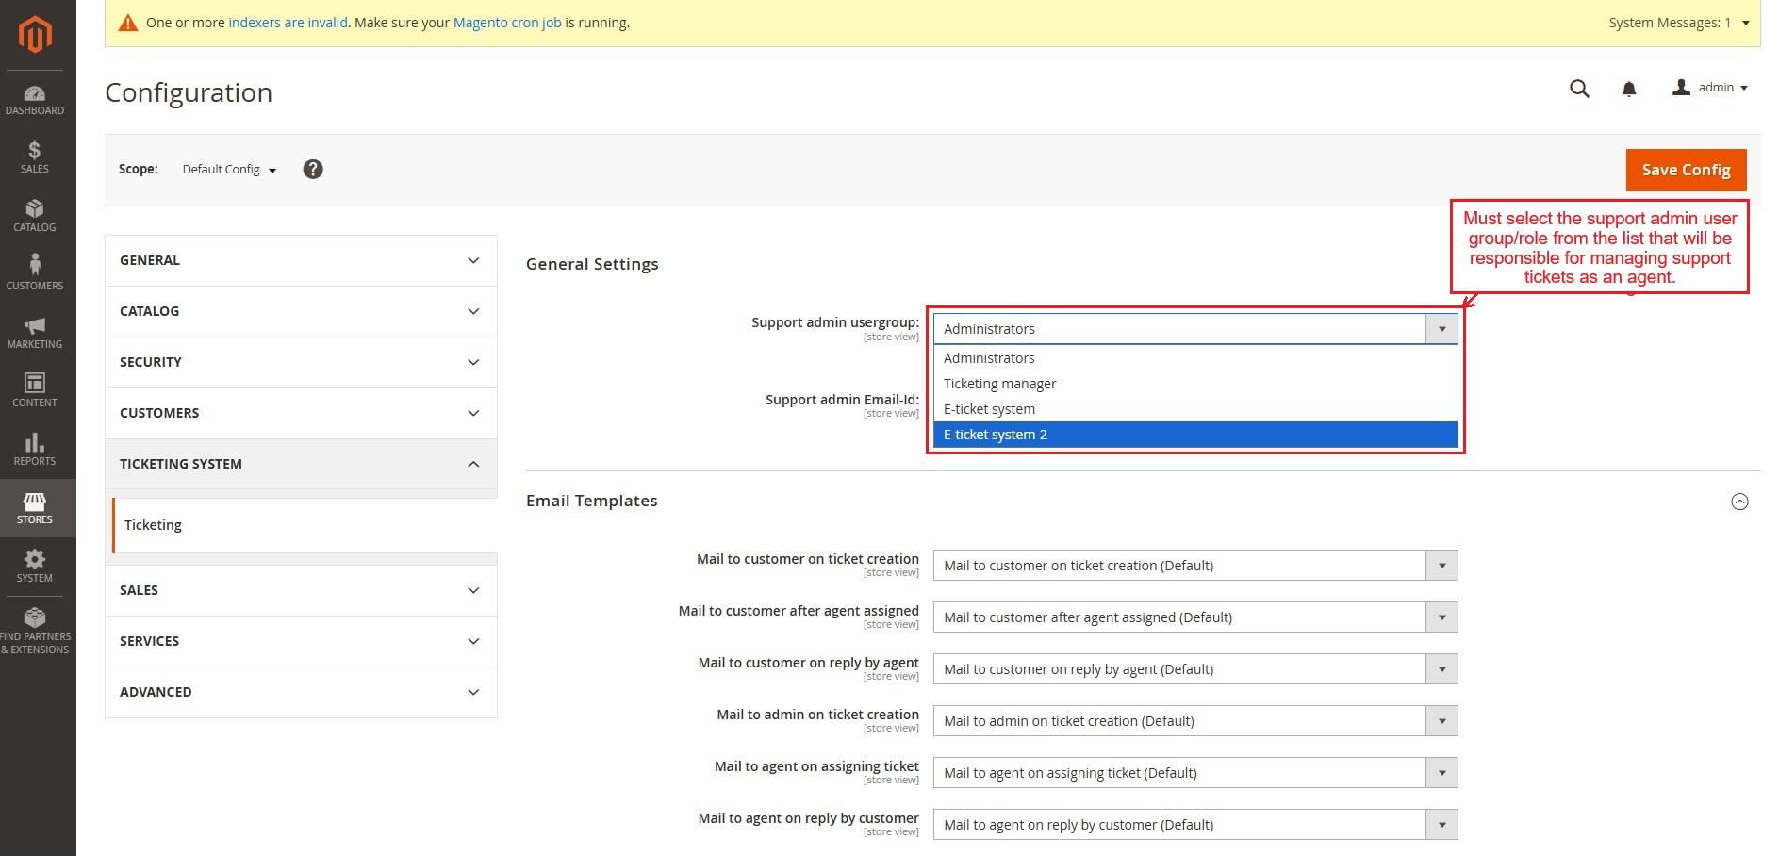Open Mail to customer on ticket creation dropdown
This screenshot has width=1779, height=856.
coord(1194,566)
